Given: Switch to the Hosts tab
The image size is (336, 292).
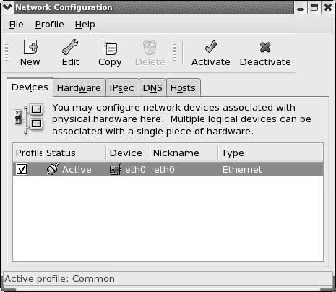Looking at the screenshot, I should 183,88.
